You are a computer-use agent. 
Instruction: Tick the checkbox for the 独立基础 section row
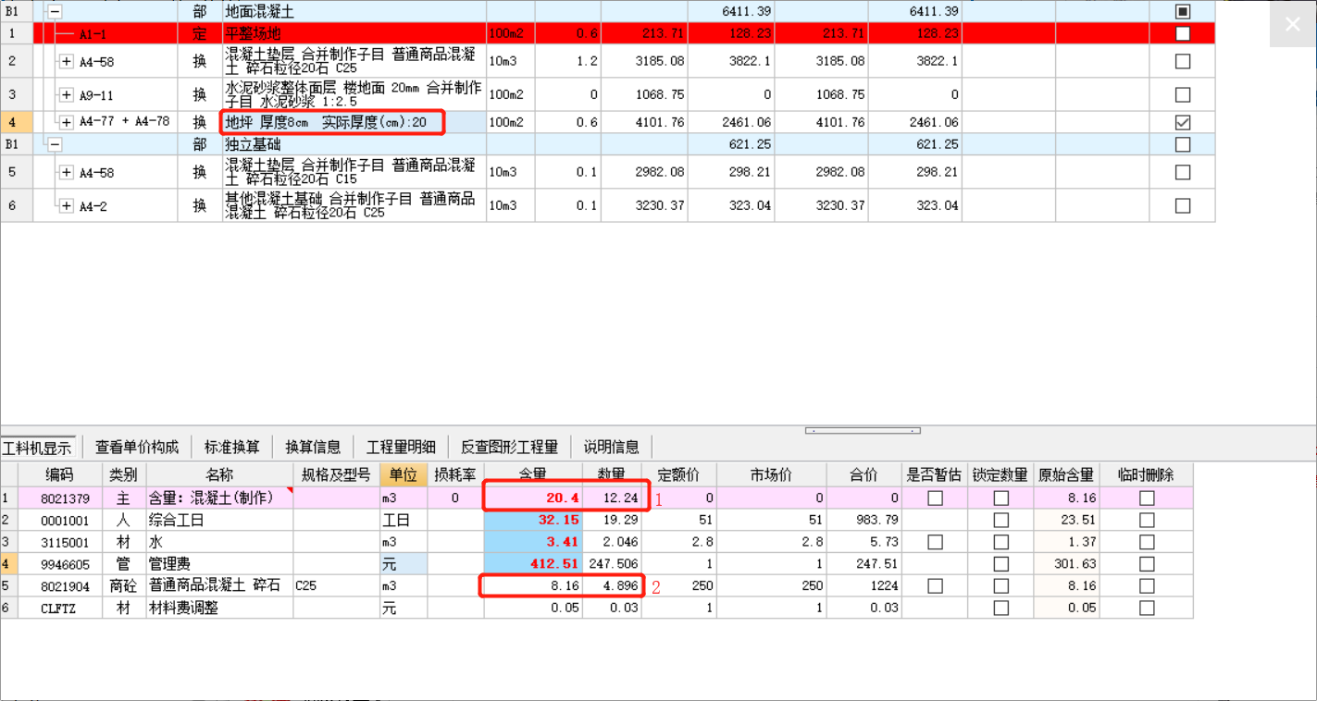1182,144
